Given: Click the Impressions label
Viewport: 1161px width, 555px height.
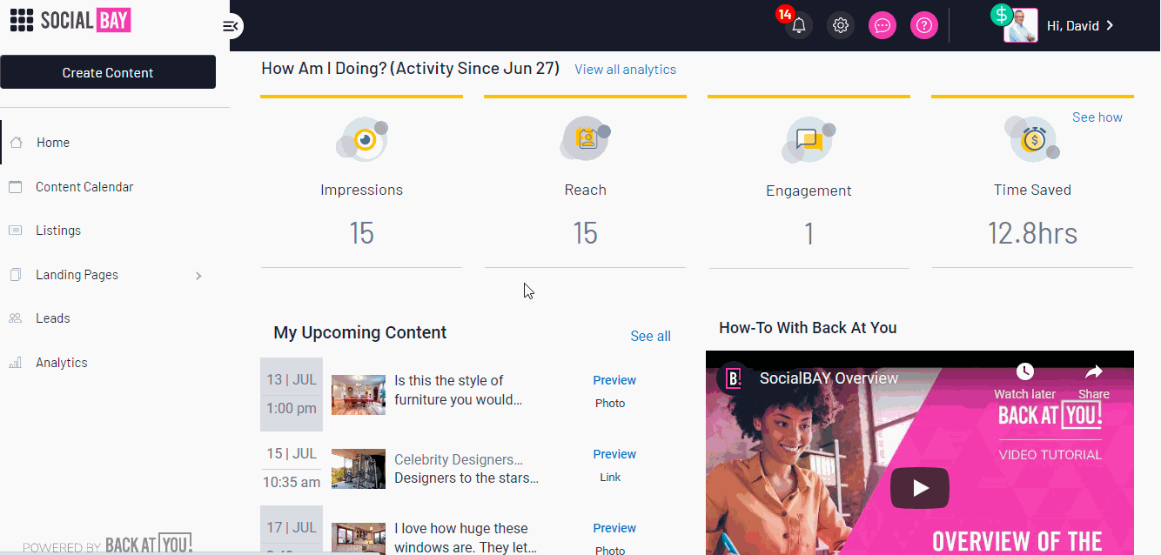Looking at the screenshot, I should pyautogui.click(x=361, y=190).
